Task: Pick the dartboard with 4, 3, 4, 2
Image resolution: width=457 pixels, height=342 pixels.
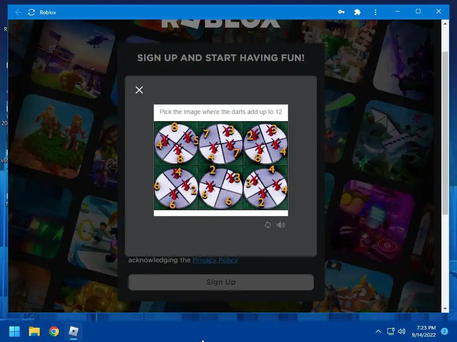Action: click(x=265, y=187)
